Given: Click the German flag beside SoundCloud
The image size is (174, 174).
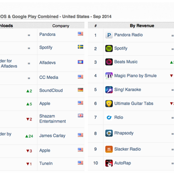Looking at the screenshot, I should pyautogui.click(x=80, y=90).
